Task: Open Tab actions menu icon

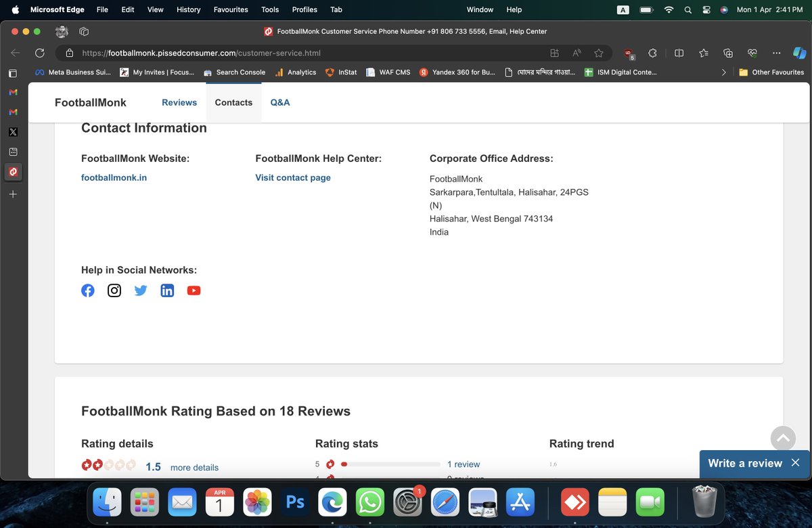Action: [x=13, y=73]
